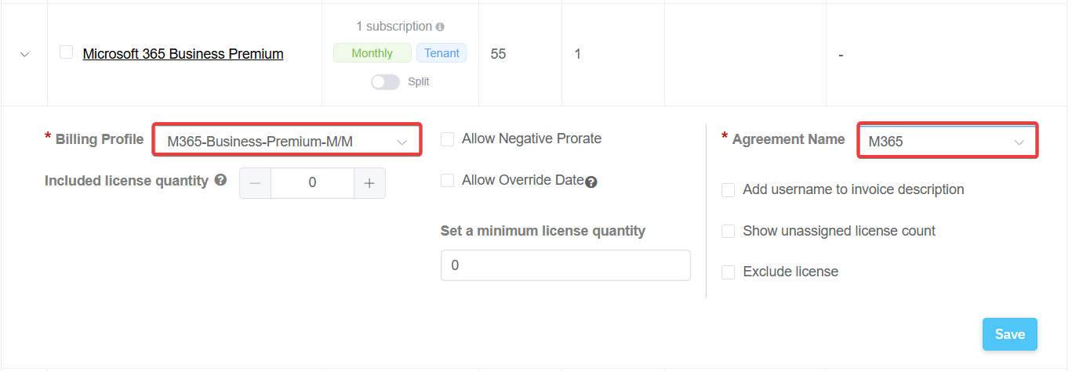Screen dimensions: 1072x371
Task: Collapse the Microsoft 365 Business Premium row
Action: [24, 55]
